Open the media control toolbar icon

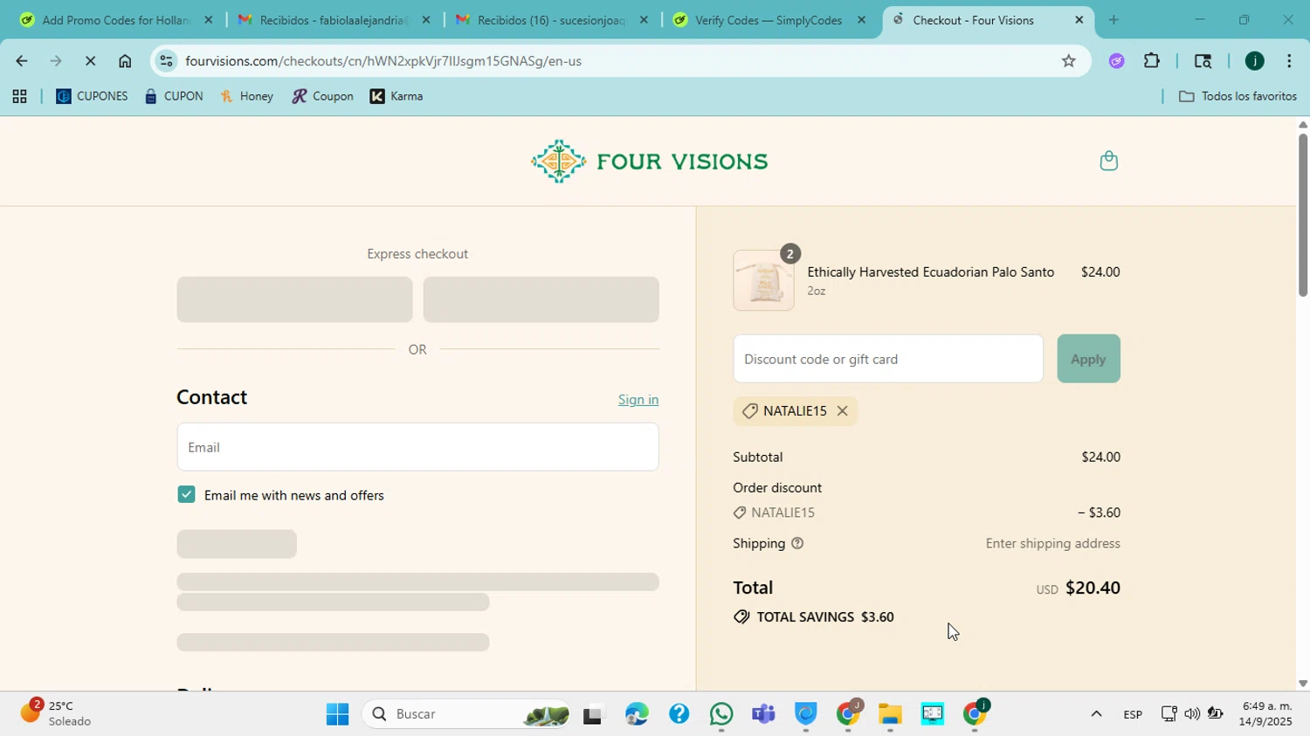coord(1203,61)
